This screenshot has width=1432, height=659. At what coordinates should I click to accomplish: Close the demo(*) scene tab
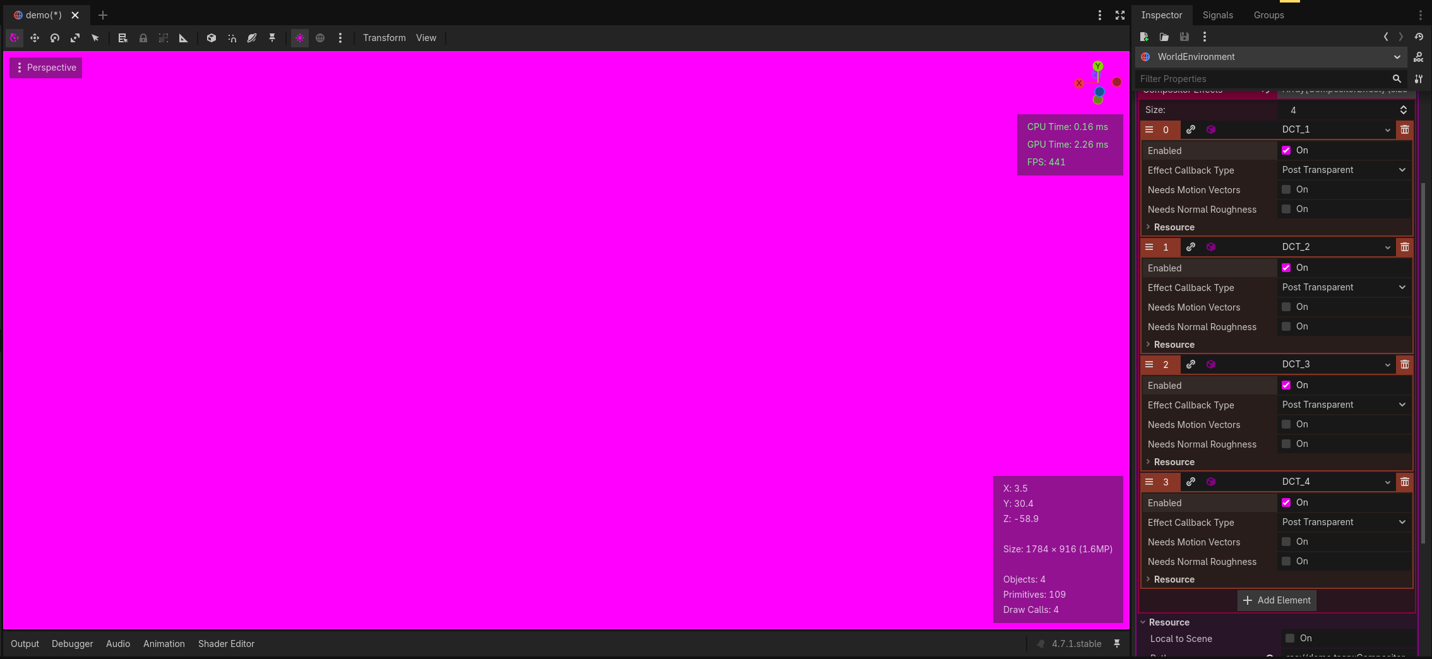[75, 15]
